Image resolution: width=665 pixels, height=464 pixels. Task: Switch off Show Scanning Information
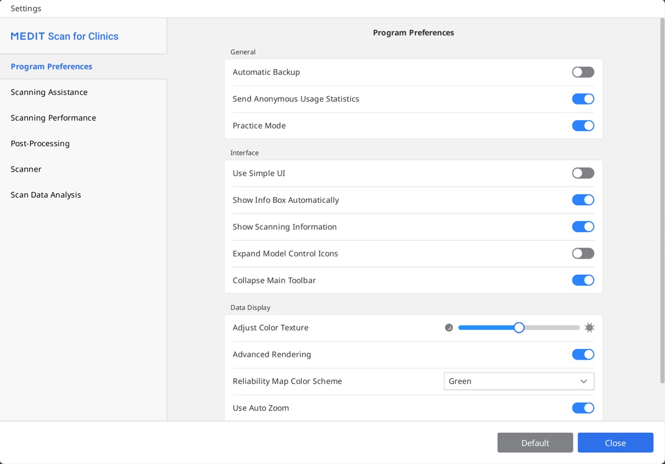[582, 226]
